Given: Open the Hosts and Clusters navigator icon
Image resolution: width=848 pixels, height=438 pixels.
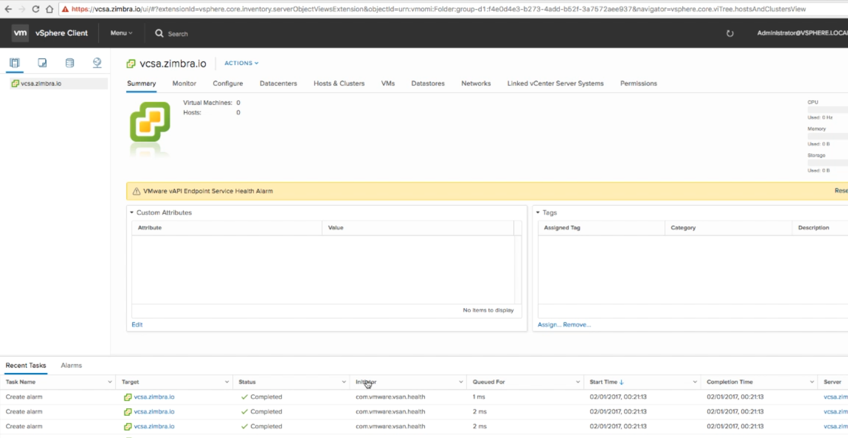Looking at the screenshot, I should (15, 63).
